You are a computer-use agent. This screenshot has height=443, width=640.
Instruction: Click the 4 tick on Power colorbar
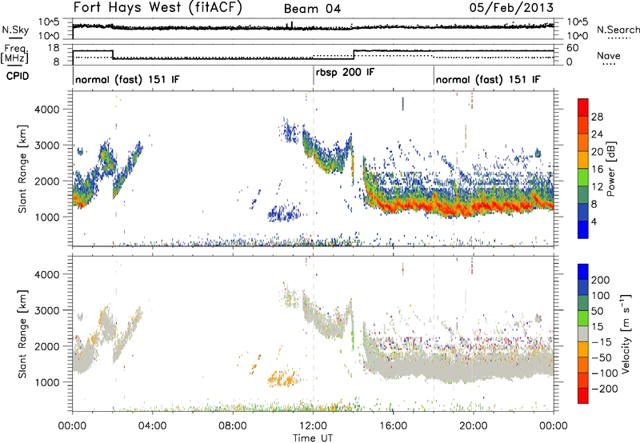click(594, 222)
